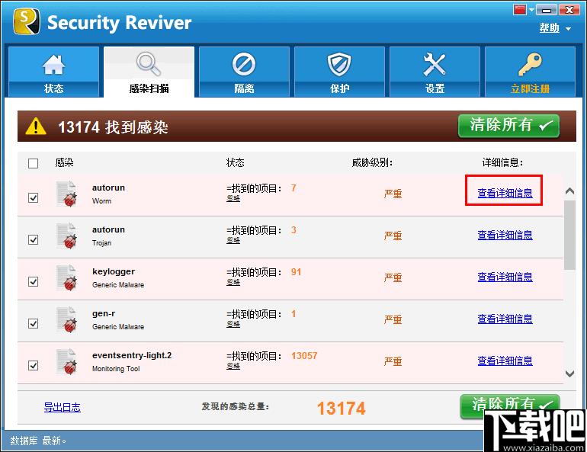This screenshot has width=587, height=452.
Task: Click the Monitoring Tool type label
Action: click(x=116, y=369)
